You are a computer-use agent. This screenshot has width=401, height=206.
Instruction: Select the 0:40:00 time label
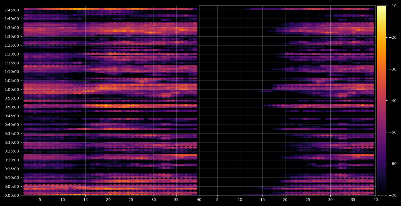click(12, 125)
